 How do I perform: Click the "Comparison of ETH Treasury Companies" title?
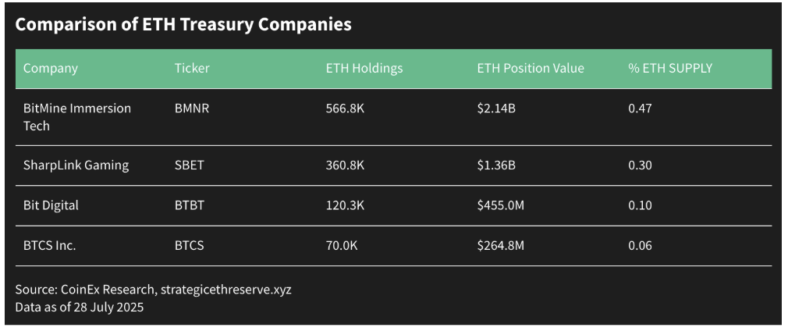183,24
